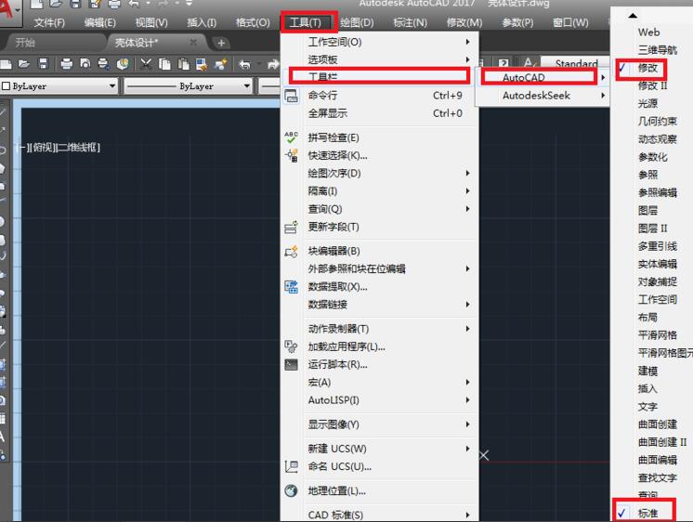
Task: Expand the 查询(Q) submenu
Action: click(379, 209)
